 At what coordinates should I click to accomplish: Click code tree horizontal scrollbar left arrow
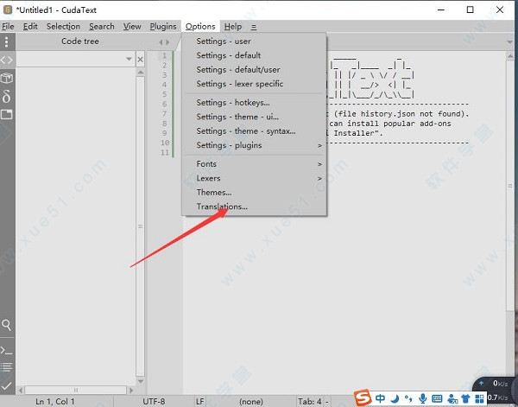click(21, 390)
